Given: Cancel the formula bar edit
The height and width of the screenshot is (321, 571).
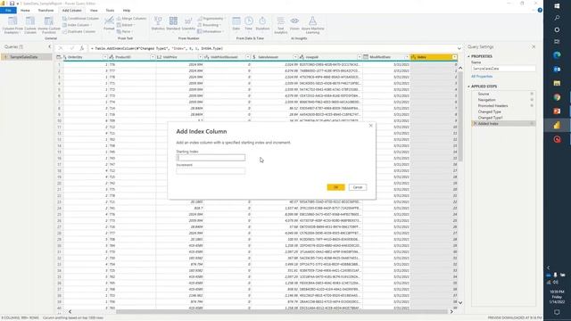Looking at the screenshot, I should pyautogui.click(x=61, y=48).
